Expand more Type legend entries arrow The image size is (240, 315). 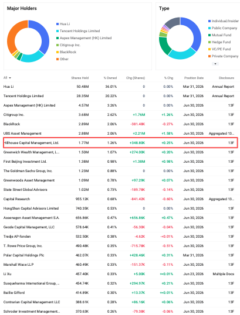(x=215, y=64)
